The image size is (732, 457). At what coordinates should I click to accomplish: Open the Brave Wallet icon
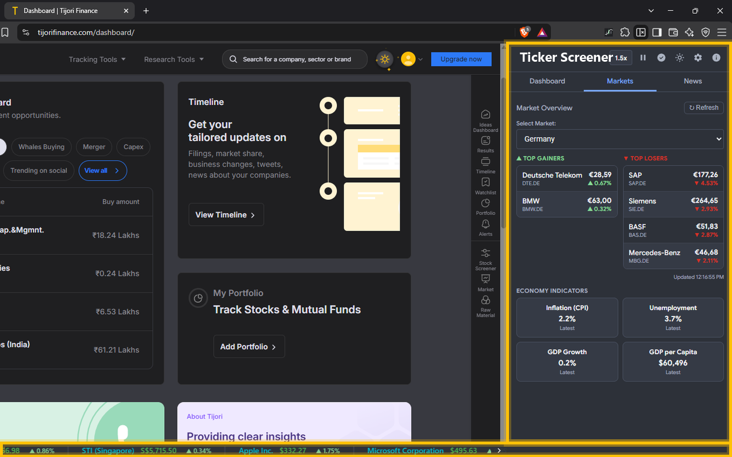[x=673, y=33]
